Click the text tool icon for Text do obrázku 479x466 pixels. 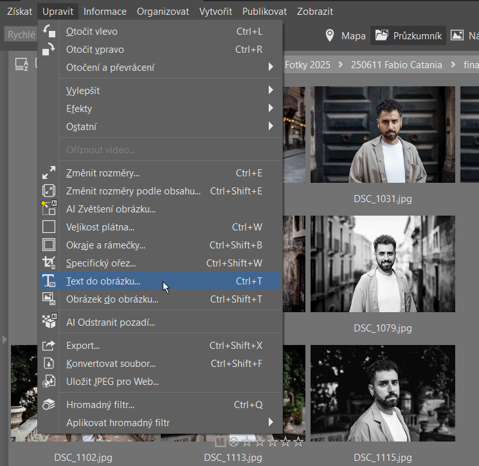pyautogui.click(x=49, y=281)
